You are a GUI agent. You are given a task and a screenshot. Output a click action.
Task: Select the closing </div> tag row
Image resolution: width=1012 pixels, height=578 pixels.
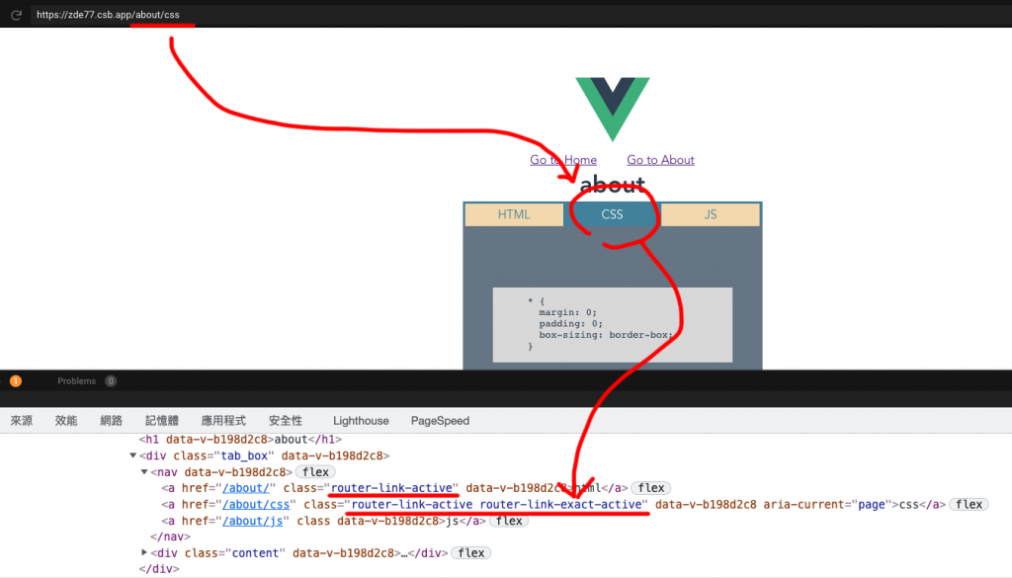pyautogui.click(x=159, y=569)
